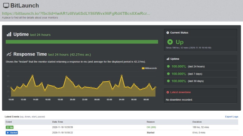Click the '190 hrs, 52 mins' duration cell
The height and width of the screenshot is (136, 243).
click(201, 127)
